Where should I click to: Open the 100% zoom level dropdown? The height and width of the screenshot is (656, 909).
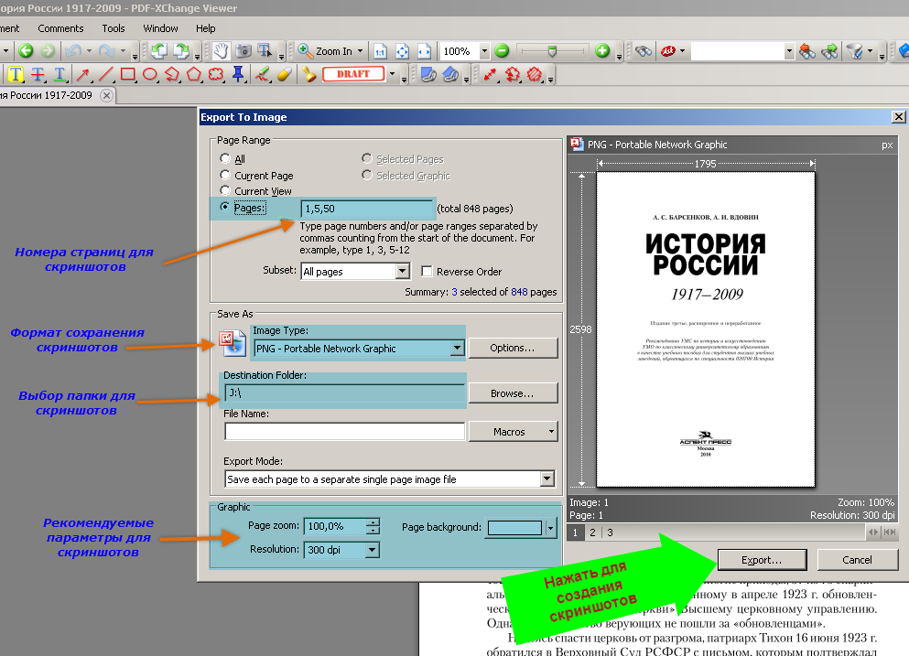[x=484, y=51]
